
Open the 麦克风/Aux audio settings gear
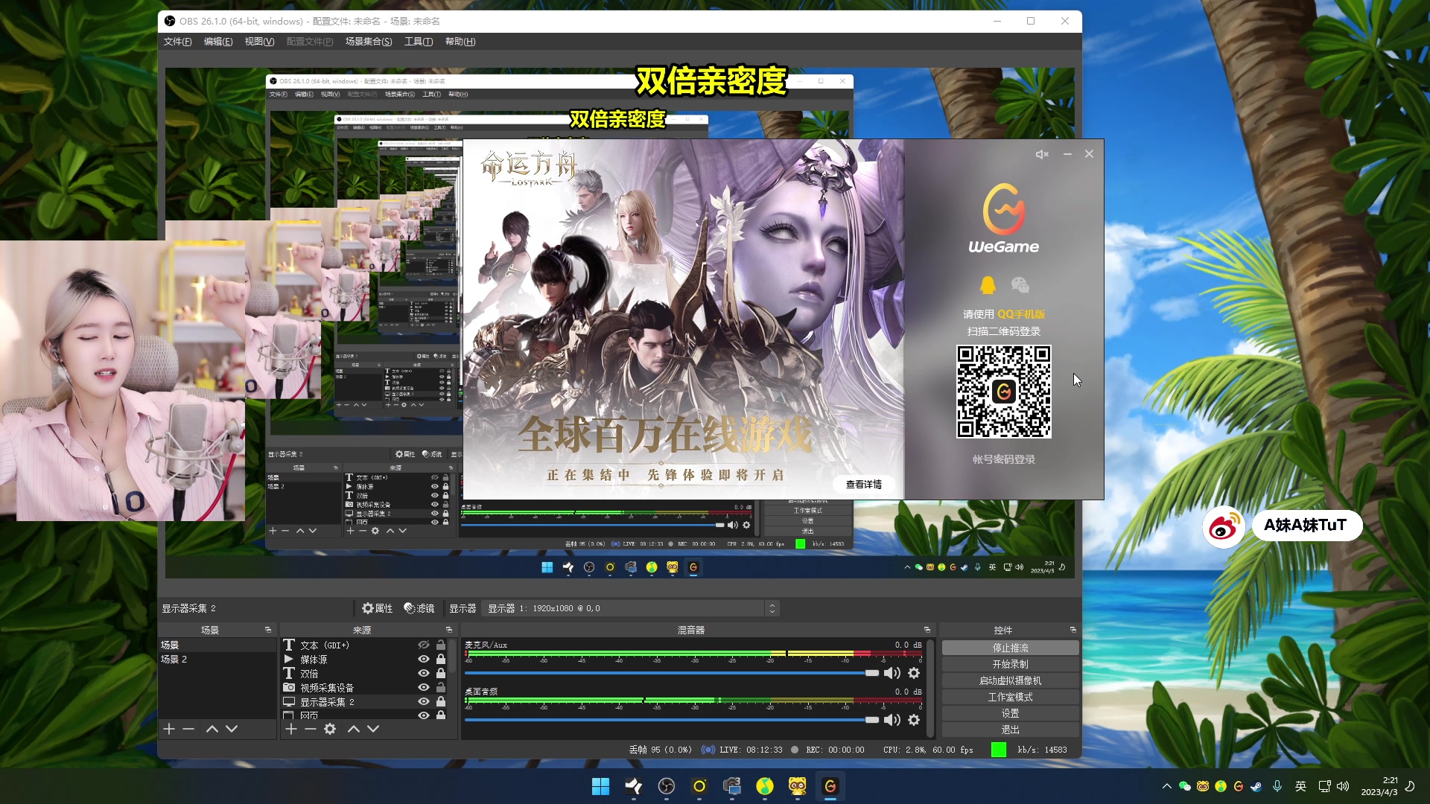point(914,673)
